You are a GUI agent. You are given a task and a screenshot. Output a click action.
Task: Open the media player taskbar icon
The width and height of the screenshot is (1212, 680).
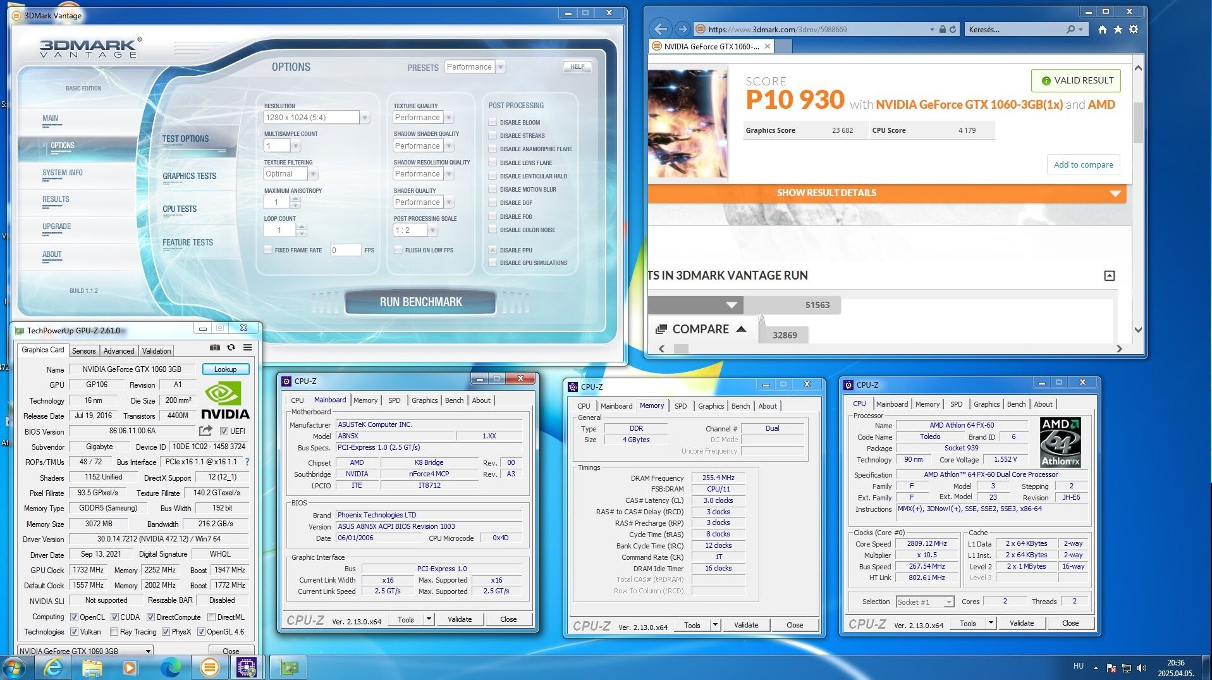(x=130, y=667)
